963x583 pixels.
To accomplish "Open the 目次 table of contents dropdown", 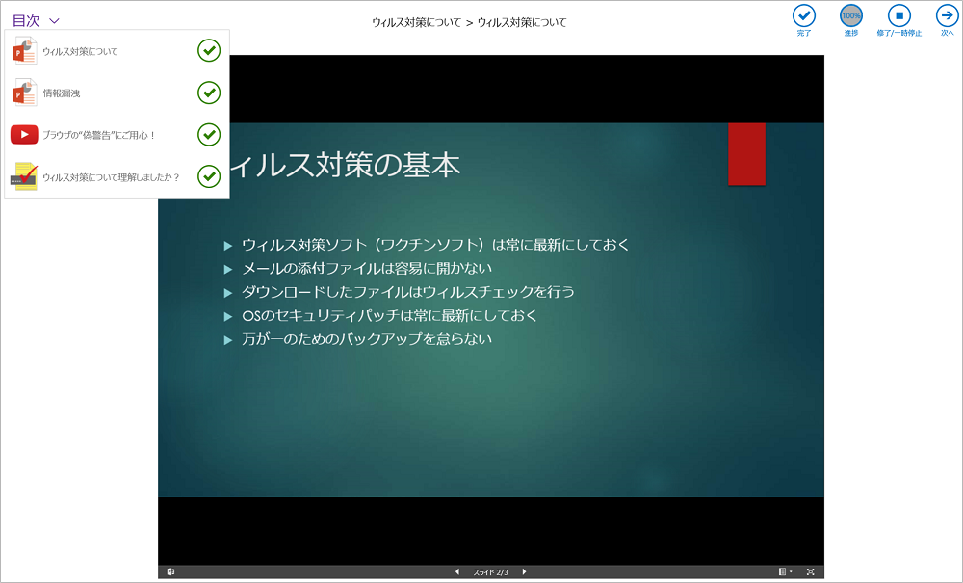I will 36,20.
